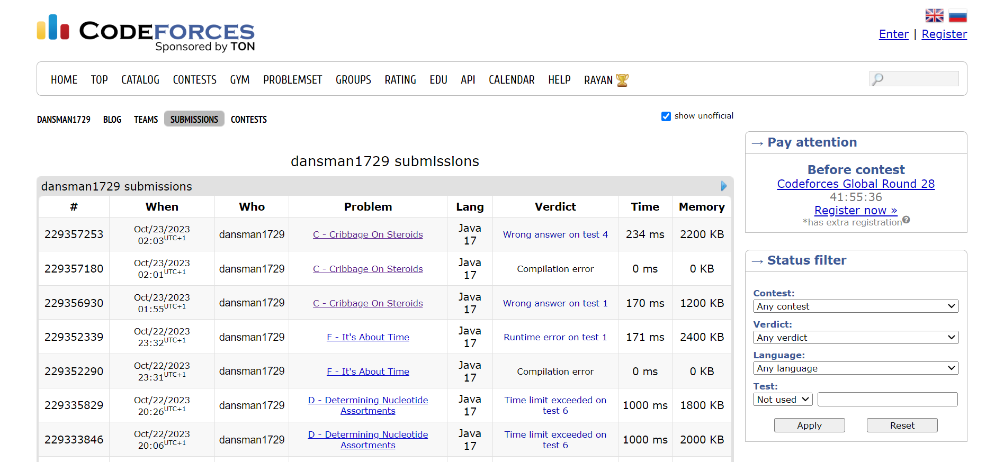Open the HELP menu item

[x=559, y=80]
